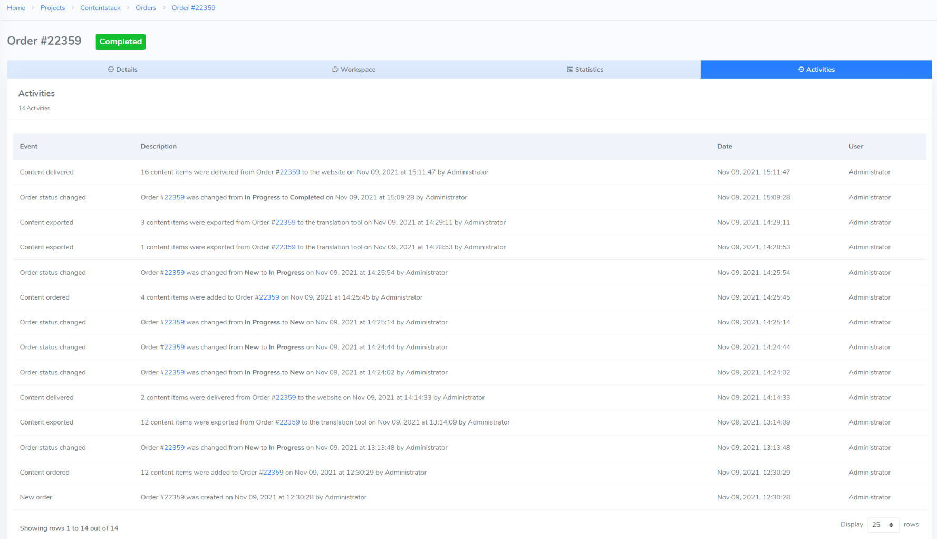Click Order #22359 breadcrumb link
Image resolution: width=937 pixels, height=539 pixels.
tap(194, 8)
